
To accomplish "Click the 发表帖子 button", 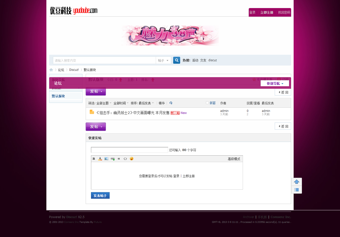I will click(100, 195).
